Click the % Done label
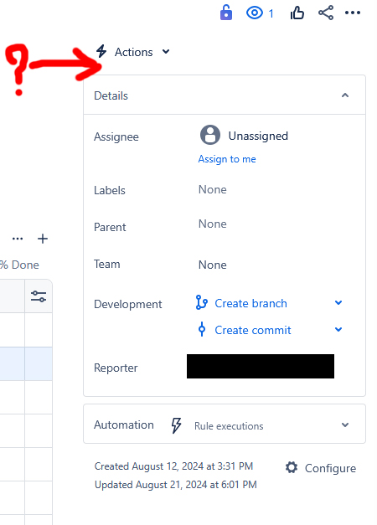Image resolution: width=377 pixels, height=525 pixels. coord(19,265)
